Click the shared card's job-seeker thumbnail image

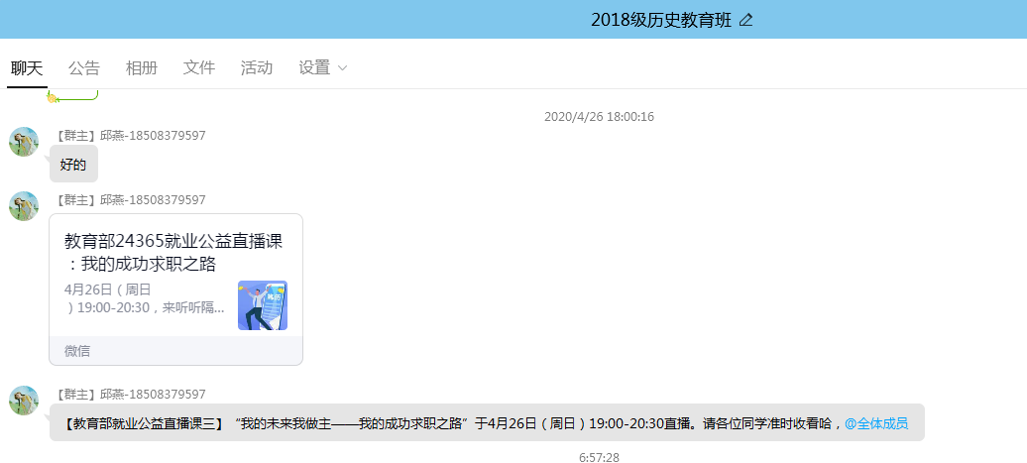[x=263, y=305]
